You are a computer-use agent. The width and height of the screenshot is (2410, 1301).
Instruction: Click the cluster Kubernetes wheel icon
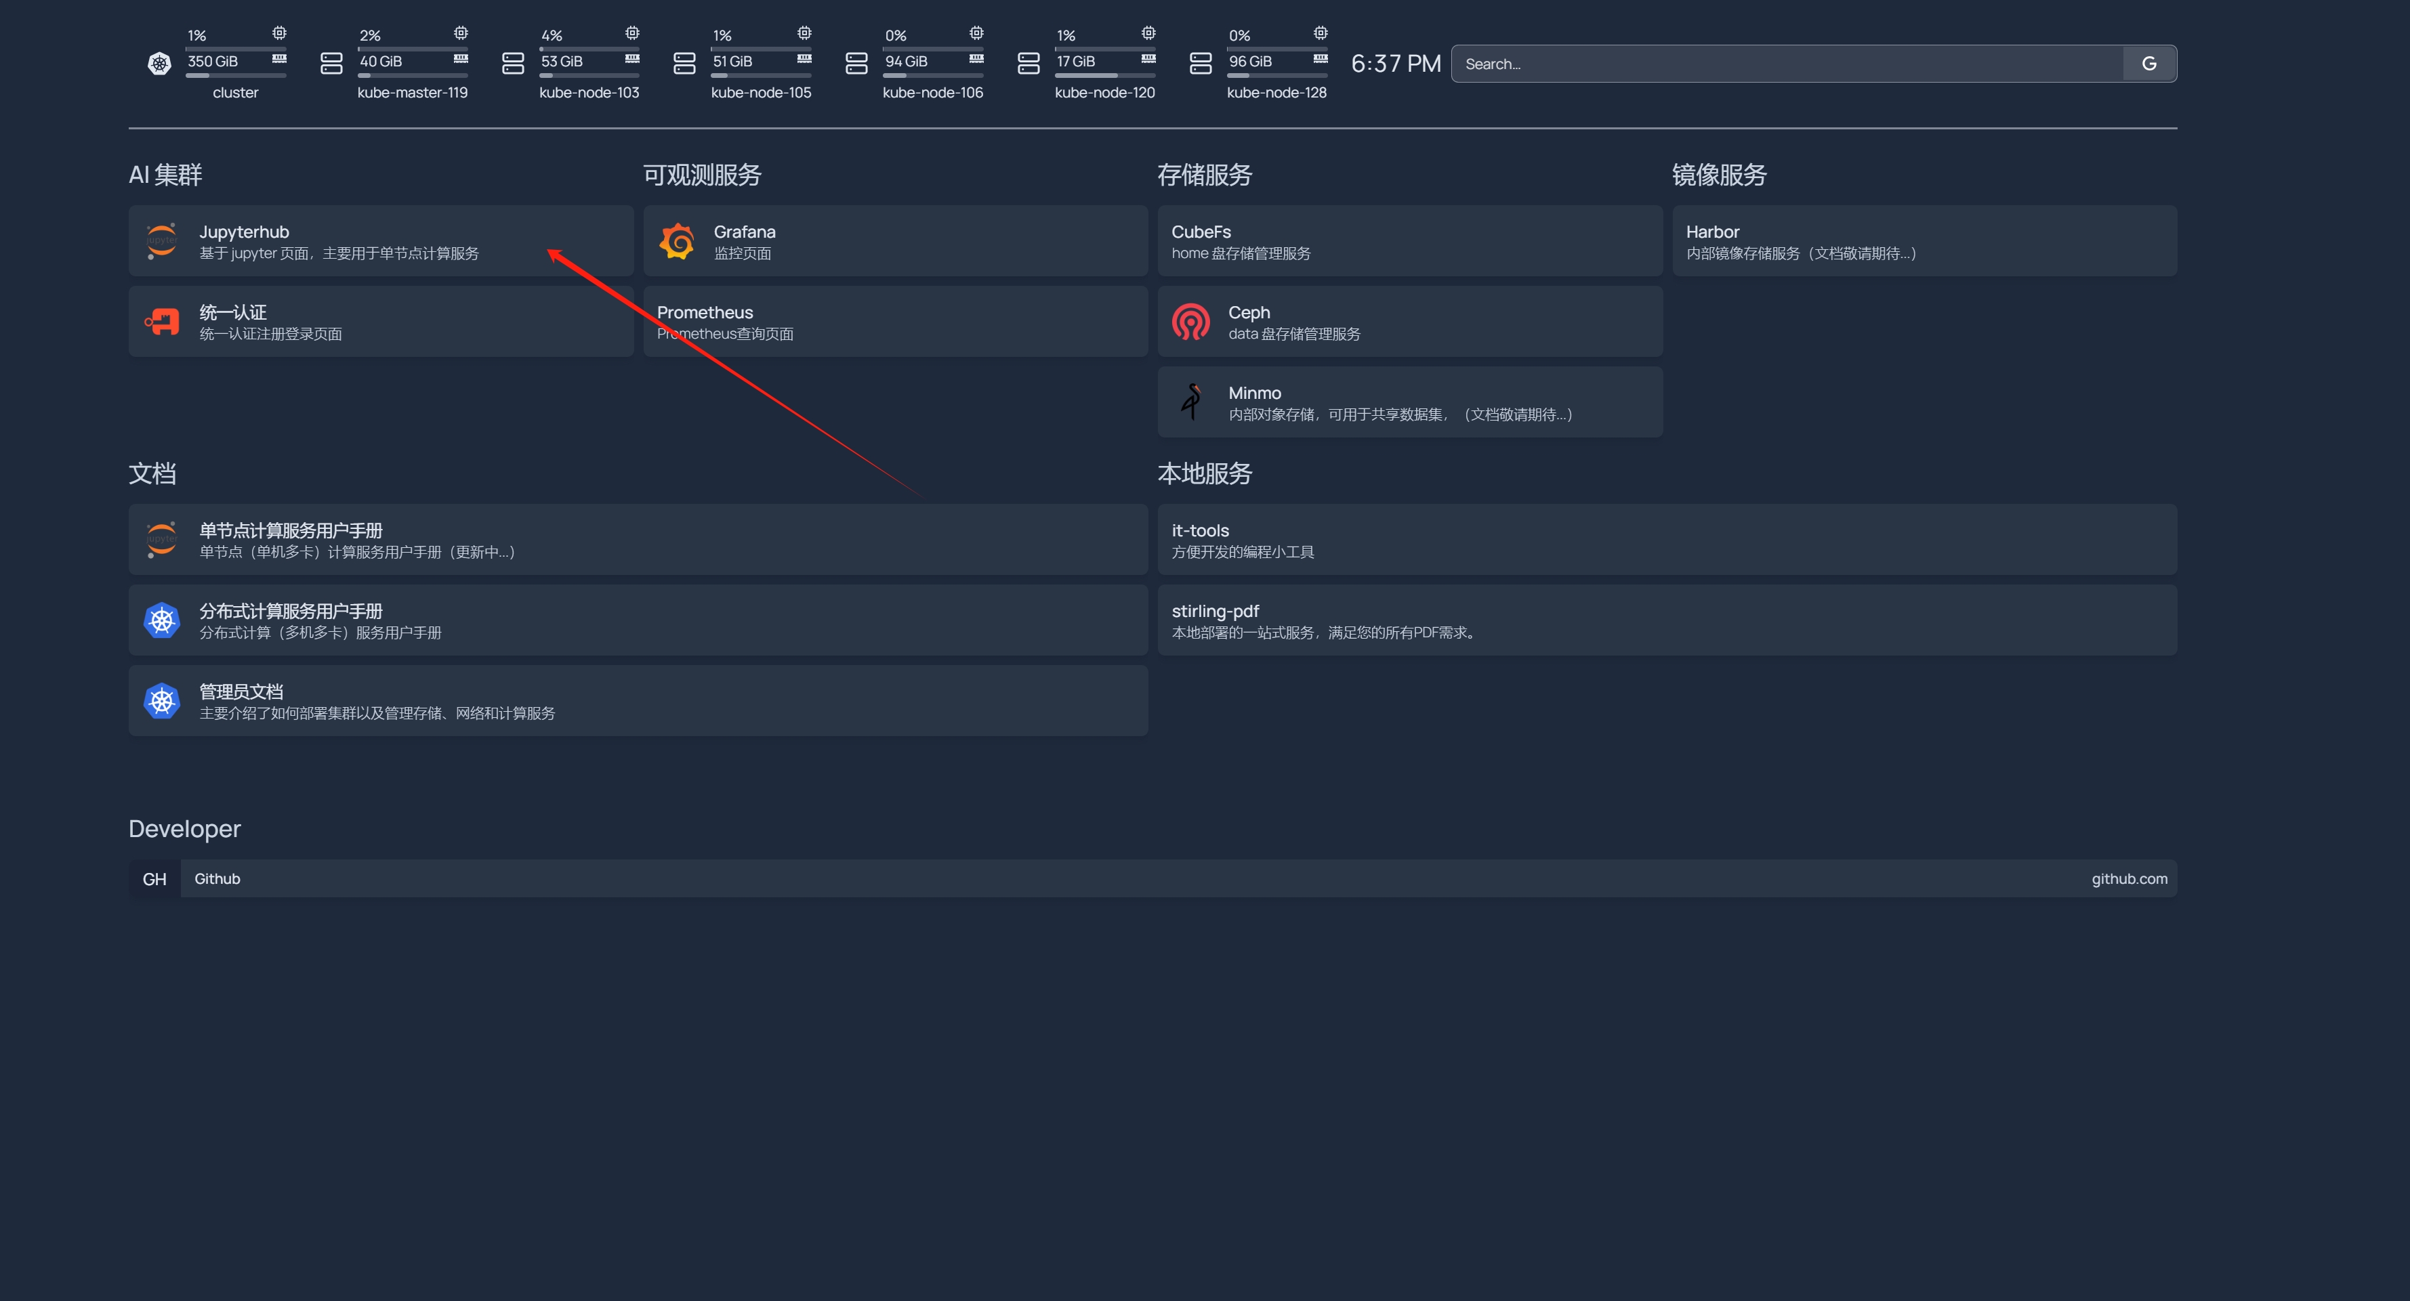pos(159,64)
